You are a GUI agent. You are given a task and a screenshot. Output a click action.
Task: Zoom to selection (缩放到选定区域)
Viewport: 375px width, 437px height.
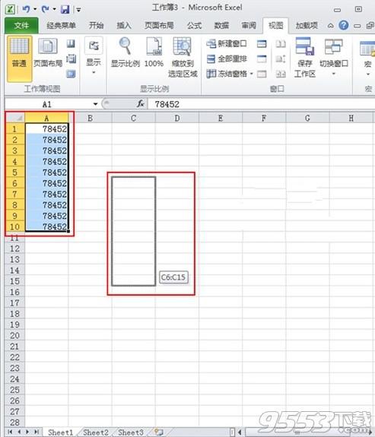tap(183, 58)
